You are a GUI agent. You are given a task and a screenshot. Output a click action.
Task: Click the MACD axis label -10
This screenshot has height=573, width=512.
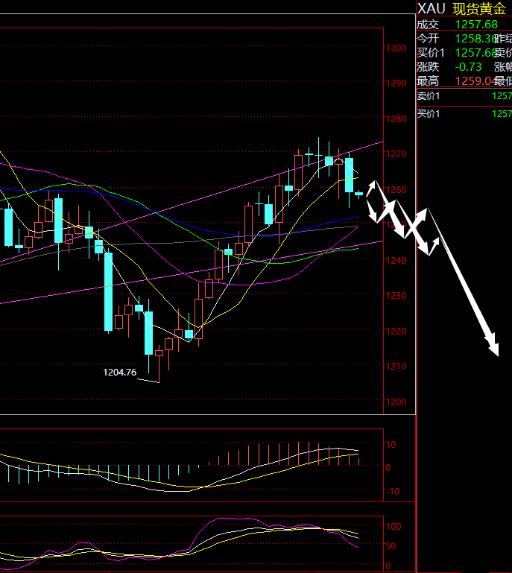tap(393, 492)
